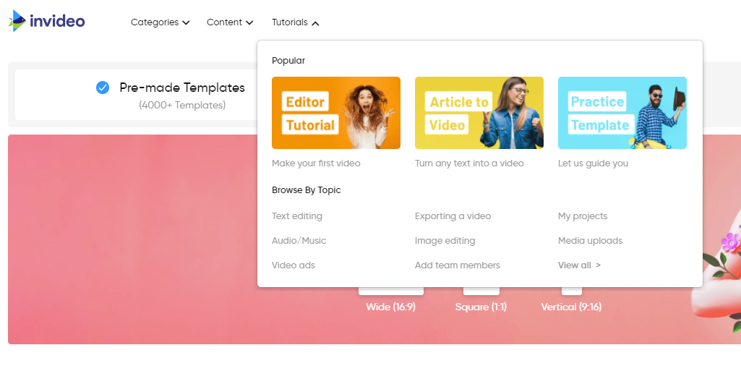
Task: Select the Wide (16:9) format
Action: (x=391, y=307)
